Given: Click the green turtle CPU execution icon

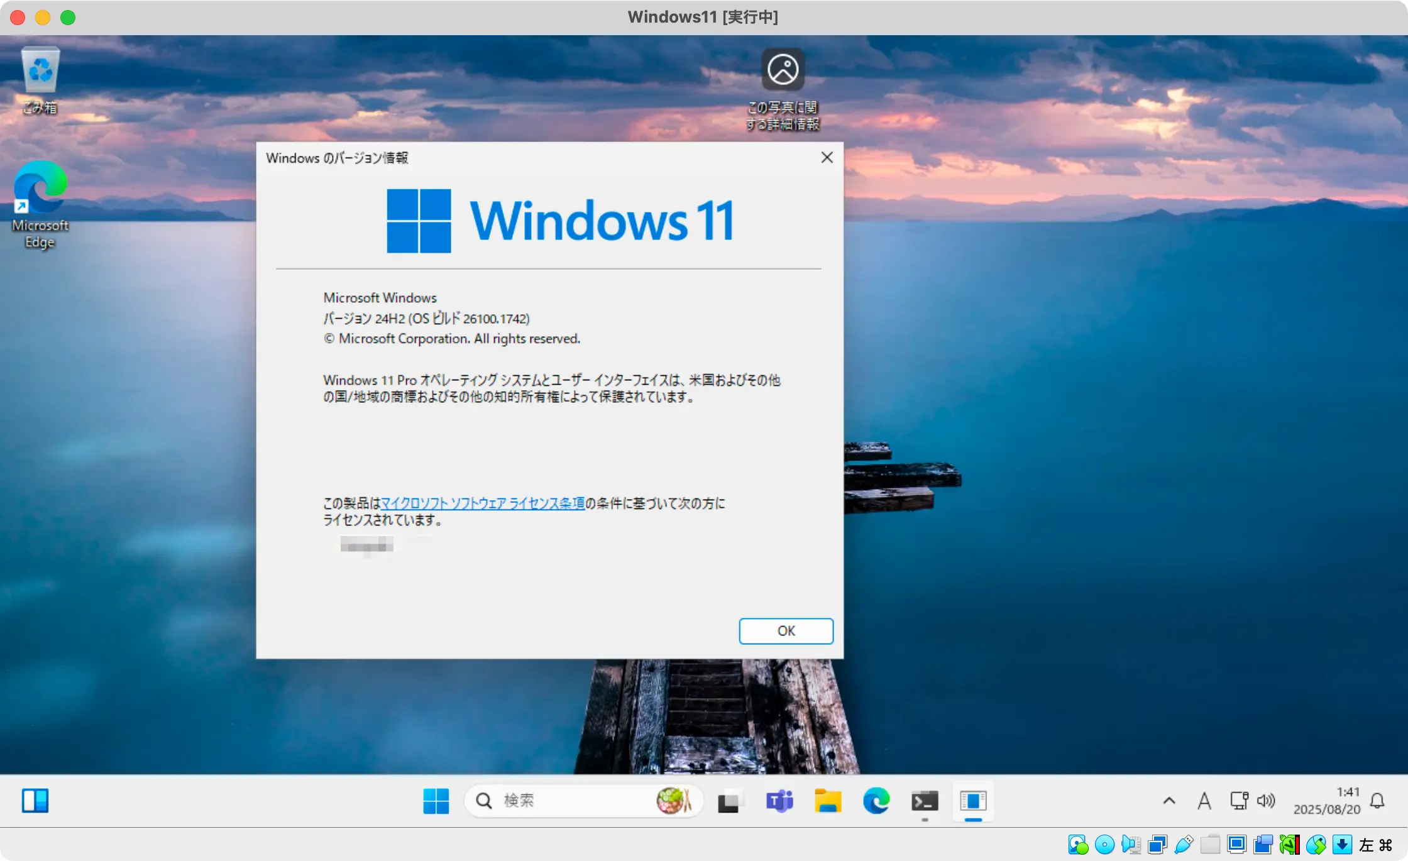Looking at the screenshot, I should pyautogui.click(x=1289, y=845).
